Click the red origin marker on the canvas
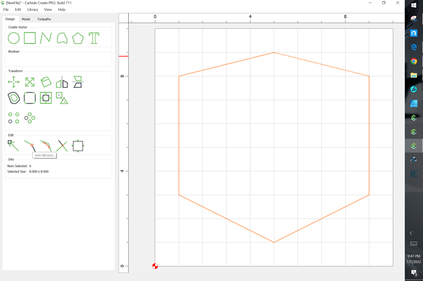 [x=155, y=266]
